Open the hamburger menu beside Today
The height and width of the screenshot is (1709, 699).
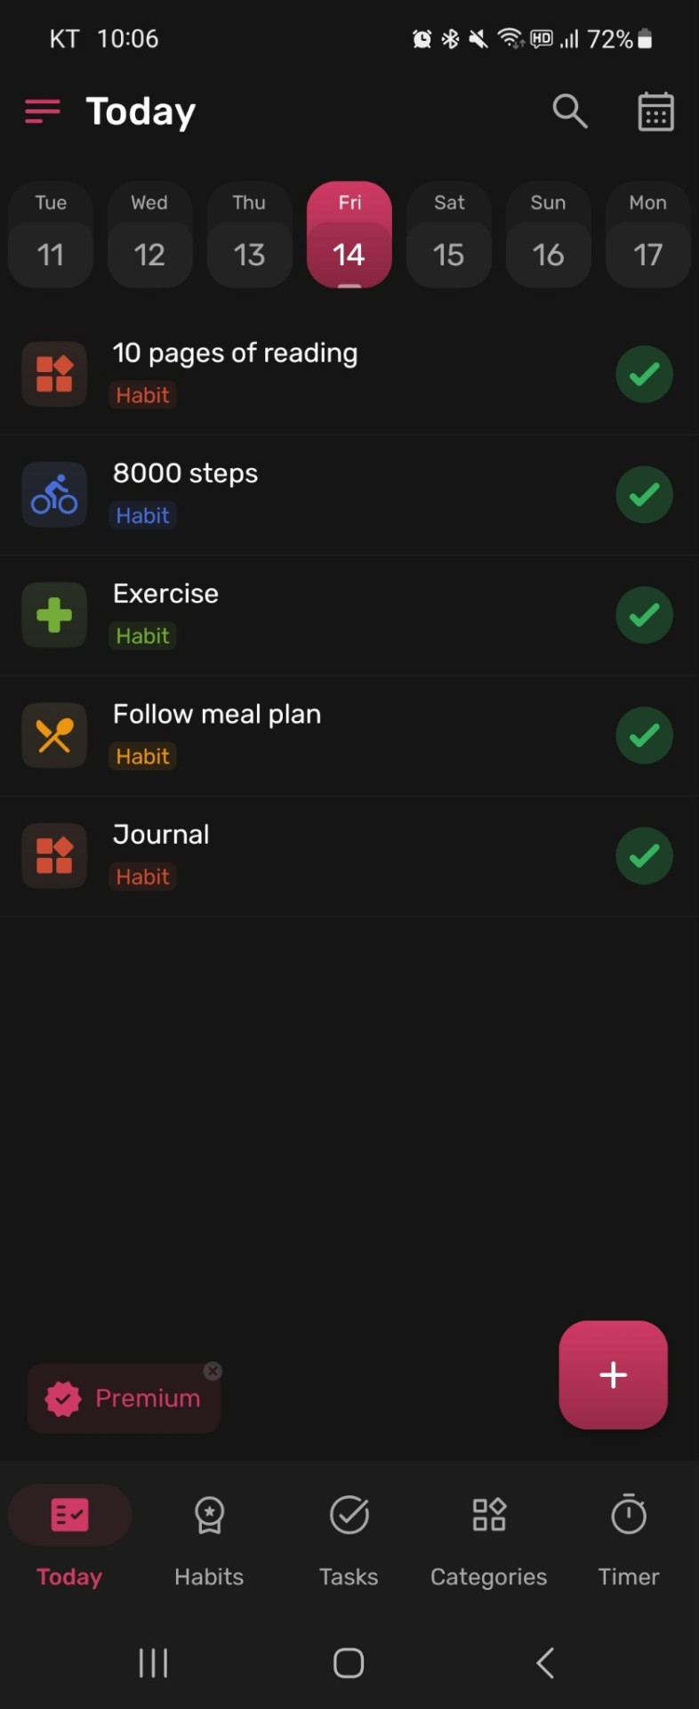(43, 112)
